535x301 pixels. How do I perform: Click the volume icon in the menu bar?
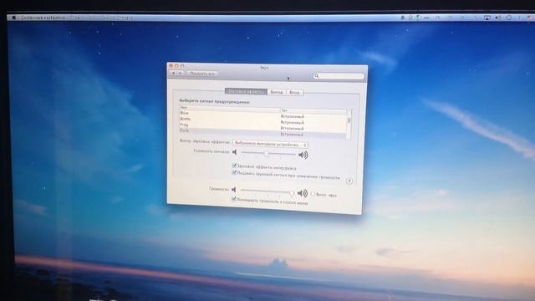(x=498, y=18)
